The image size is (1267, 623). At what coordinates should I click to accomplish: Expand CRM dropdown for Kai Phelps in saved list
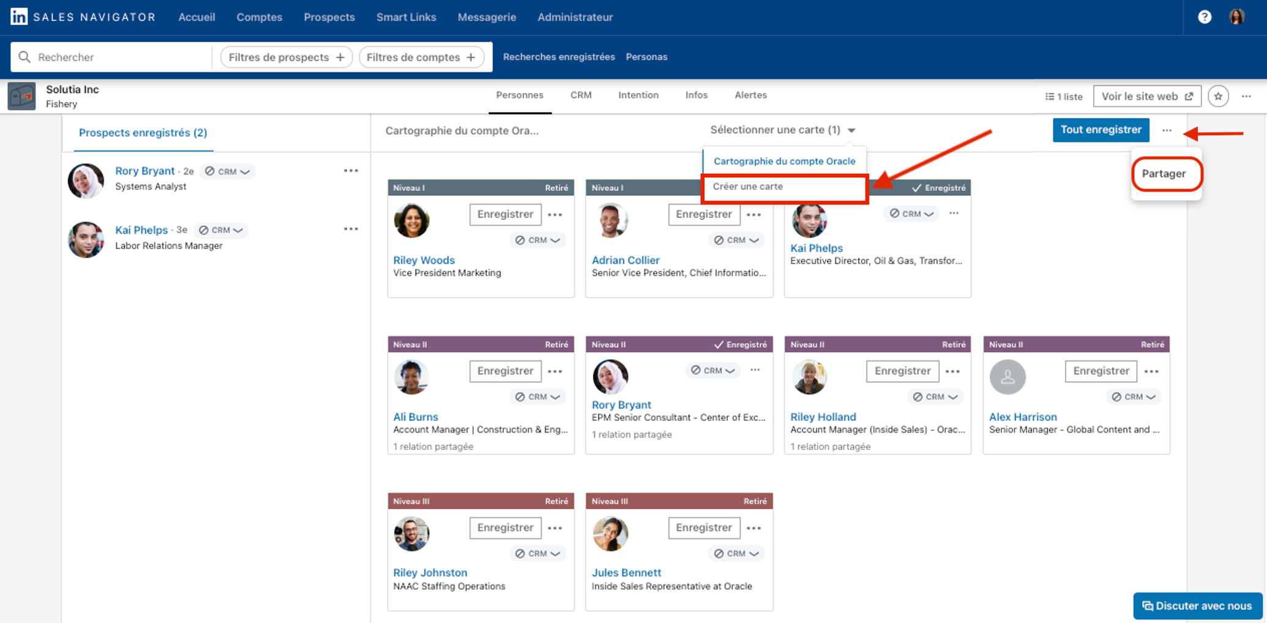coord(222,230)
